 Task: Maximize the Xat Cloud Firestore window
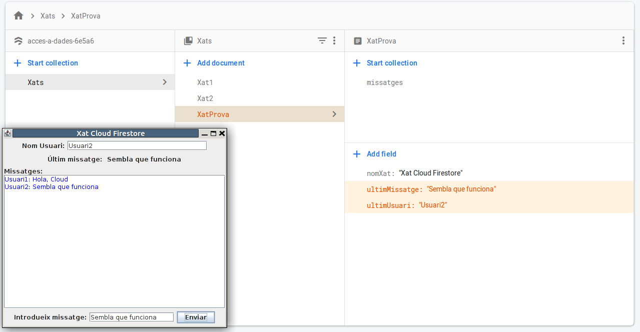(x=214, y=133)
